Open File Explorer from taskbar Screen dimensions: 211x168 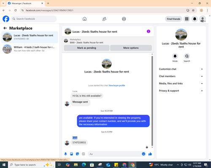coord(76,165)
